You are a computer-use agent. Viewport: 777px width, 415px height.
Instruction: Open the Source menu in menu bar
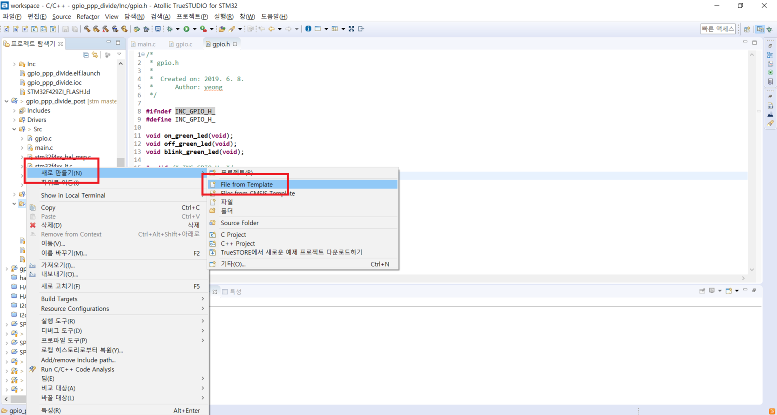tap(62, 17)
